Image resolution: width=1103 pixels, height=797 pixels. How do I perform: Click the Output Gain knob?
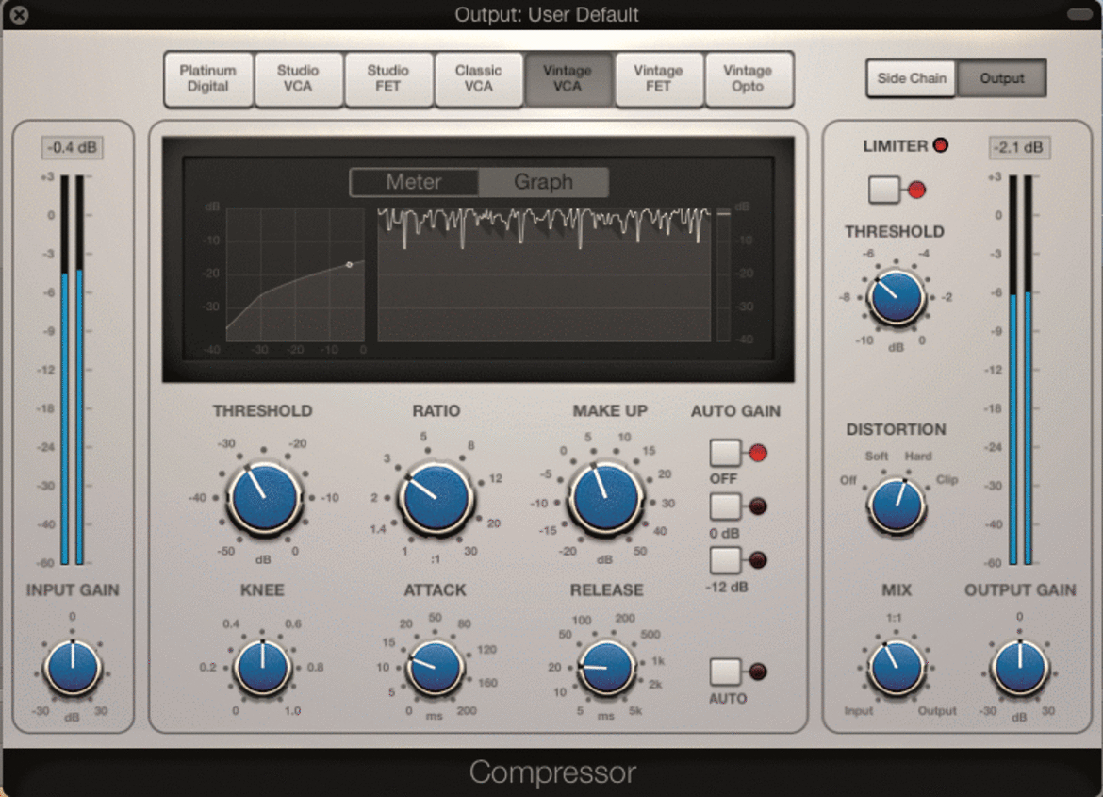(x=1020, y=668)
